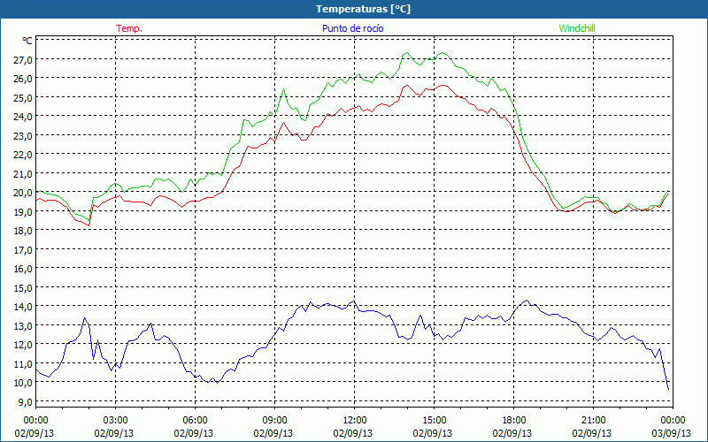Click the 19,0 y-axis value
This screenshot has height=442, width=708.
coord(24,211)
